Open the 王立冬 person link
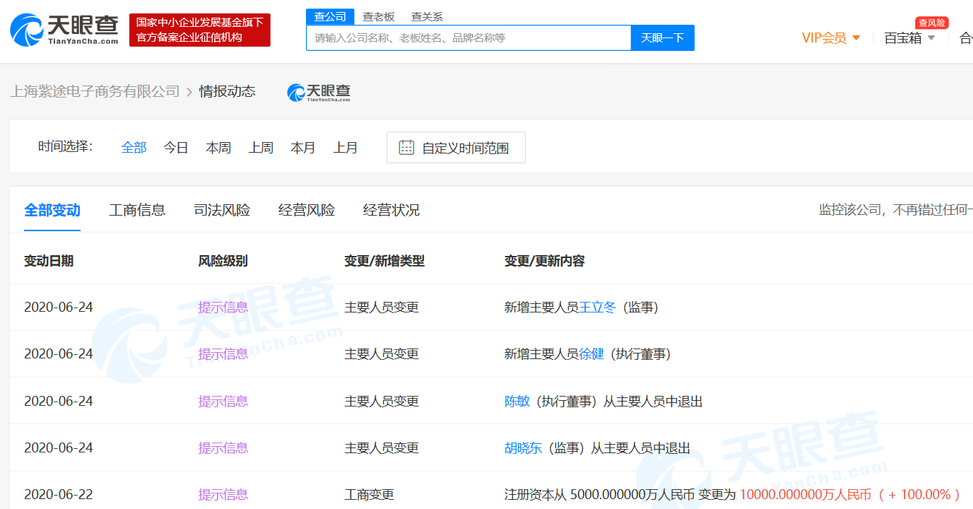 point(598,308)
